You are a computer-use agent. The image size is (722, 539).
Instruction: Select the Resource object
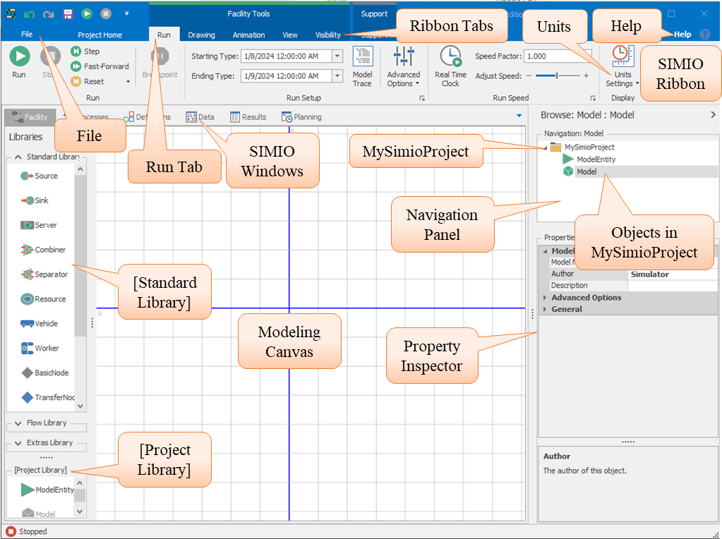[43, 298]
